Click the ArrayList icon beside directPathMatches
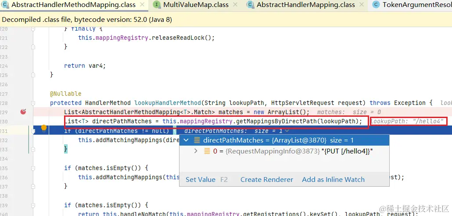Screen dimensions: 452x216 (x=197, y=140)
